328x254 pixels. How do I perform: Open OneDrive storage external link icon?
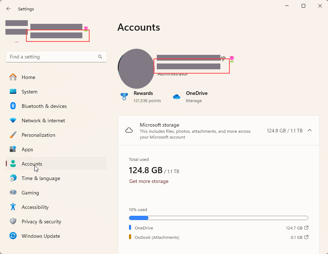pos(306,228)
